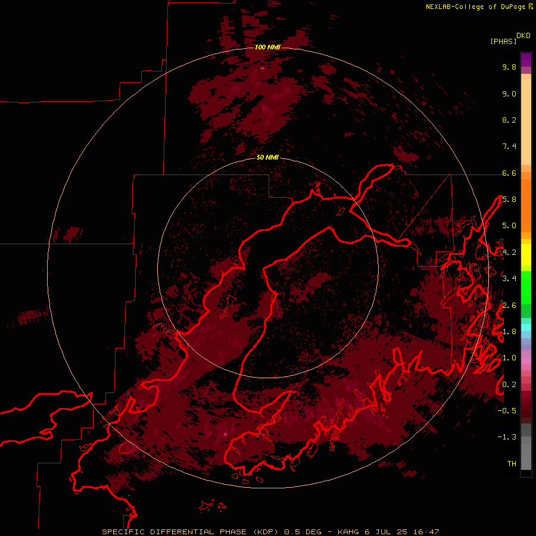536x536 pixels.
Task: Click the 9.8 value on the color scale
Action: (x=509, y=67)
